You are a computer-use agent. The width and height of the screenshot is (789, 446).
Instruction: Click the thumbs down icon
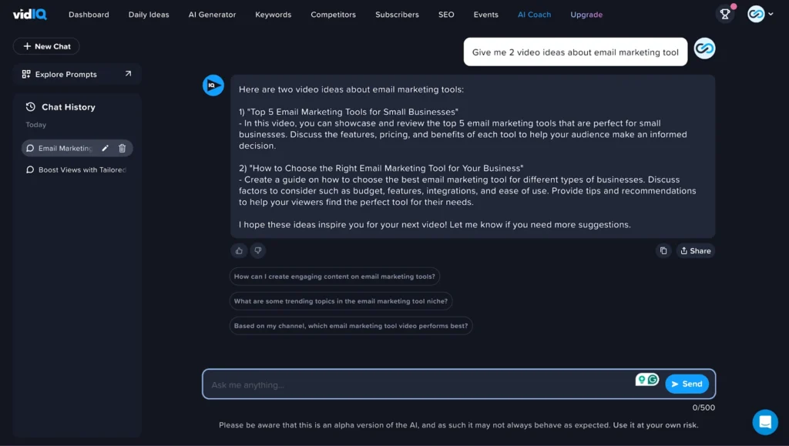[258, 250]
